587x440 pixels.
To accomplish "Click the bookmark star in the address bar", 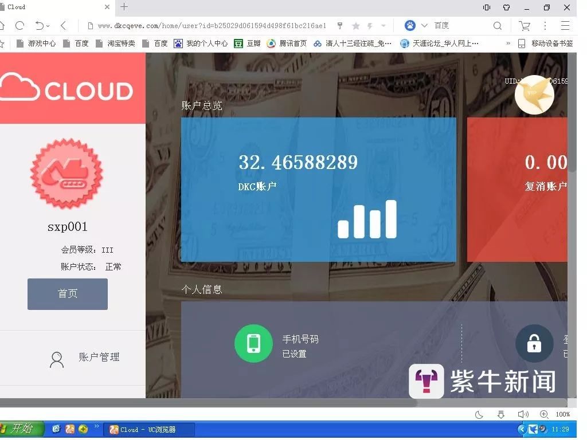I will (356, 26).
